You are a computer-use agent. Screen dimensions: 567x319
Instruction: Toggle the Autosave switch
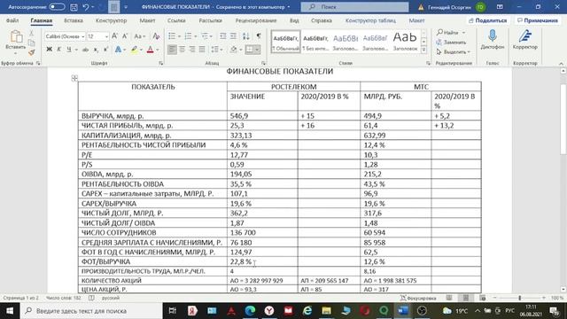[57, 7]
